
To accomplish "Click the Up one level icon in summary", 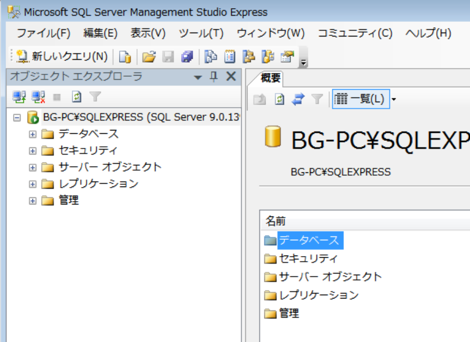I will pos(259,99).
